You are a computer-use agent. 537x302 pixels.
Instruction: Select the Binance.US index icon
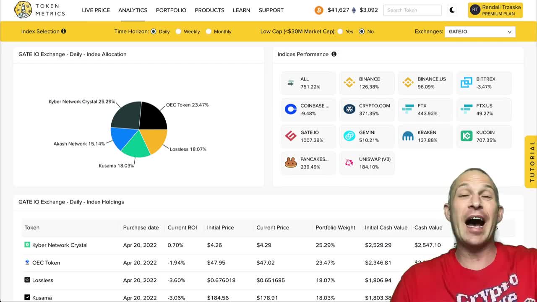pos(408,83)
